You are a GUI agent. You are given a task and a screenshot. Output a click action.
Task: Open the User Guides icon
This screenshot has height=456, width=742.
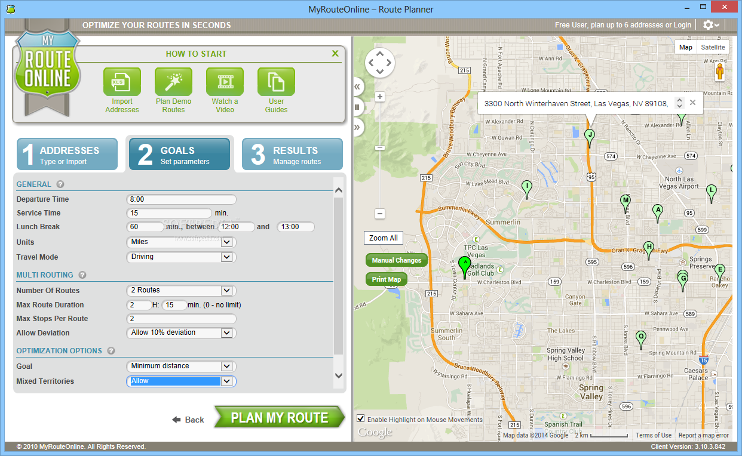click(276, 82)
